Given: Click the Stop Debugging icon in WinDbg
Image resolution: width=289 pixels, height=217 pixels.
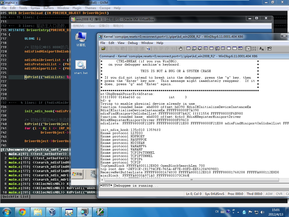Looking at the screenshot, I should coord(142,48).
